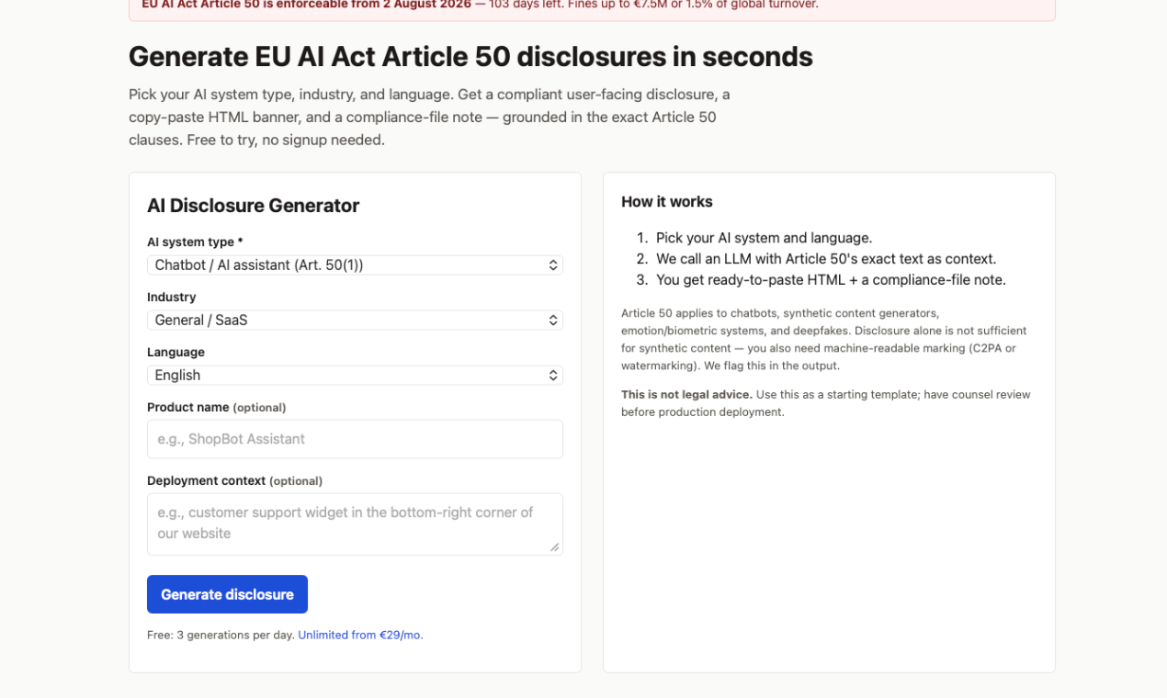Change the Chatbot / AI assistant selection
The width and height of the screenshot is (1167, 698).
tap(355, 265)
